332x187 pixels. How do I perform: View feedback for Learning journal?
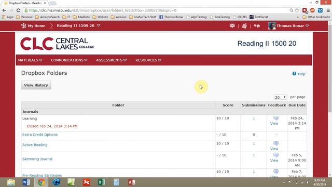click(274, 124)
